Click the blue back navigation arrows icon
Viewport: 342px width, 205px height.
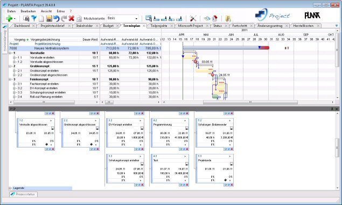coord(207,18)
